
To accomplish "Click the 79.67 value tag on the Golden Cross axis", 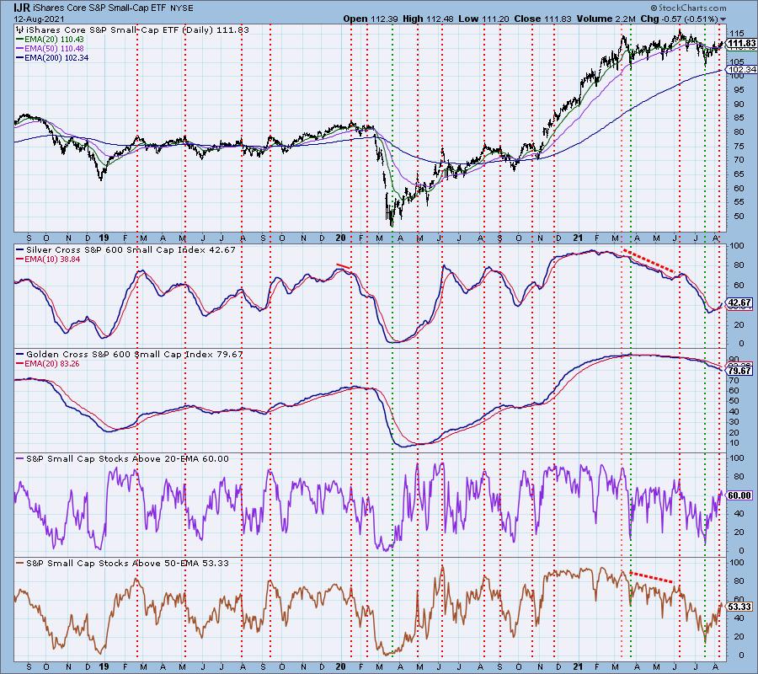I will coord(739,371).
